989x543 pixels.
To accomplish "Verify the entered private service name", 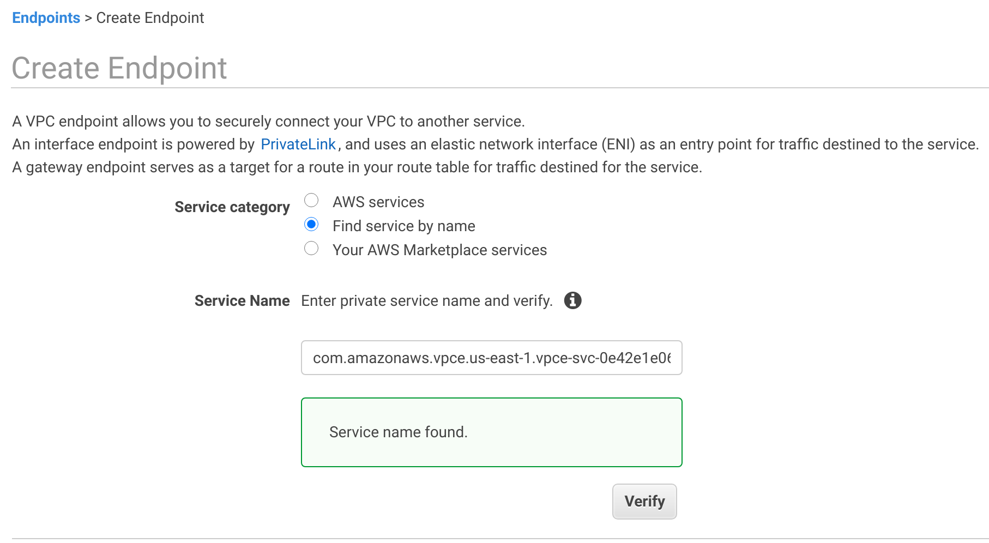I will pos(644,501).
